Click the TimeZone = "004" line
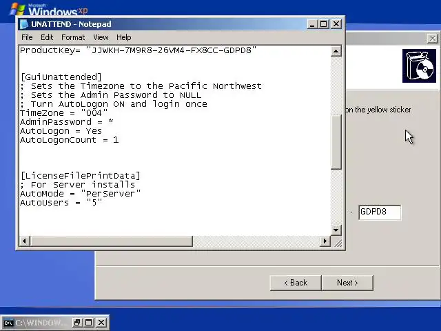 pos(64,113)
